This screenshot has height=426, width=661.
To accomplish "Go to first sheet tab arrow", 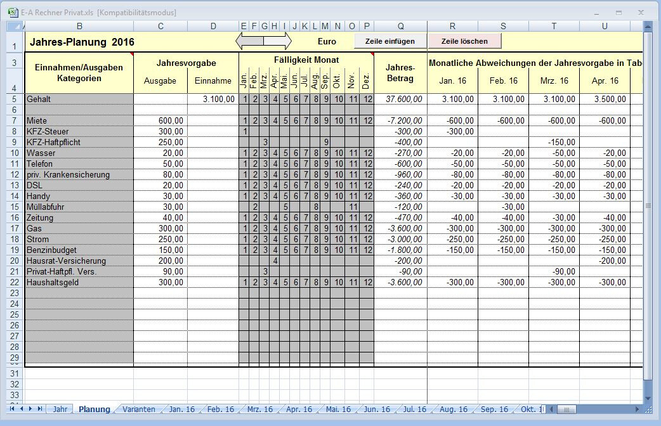I will pos(12,409).
